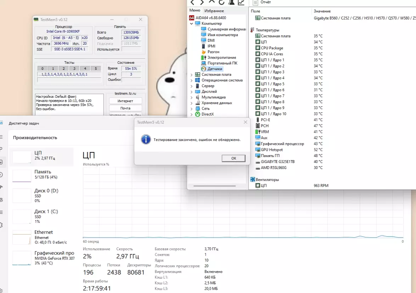Click the Интернет button in TestMem5
This screenshot has height=293, width=416.
pyautogui.click(x=125, y=101)
